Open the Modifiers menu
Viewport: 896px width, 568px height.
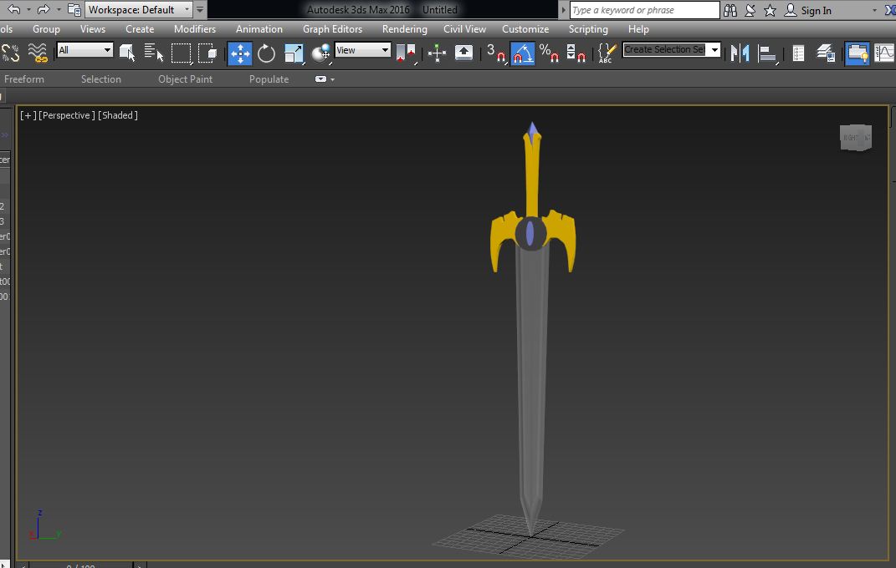coord(195,29)
